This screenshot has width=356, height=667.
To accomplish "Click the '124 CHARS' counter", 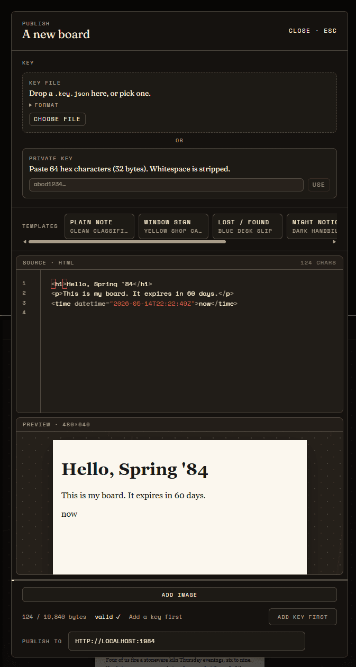I will tap(318, 263).
